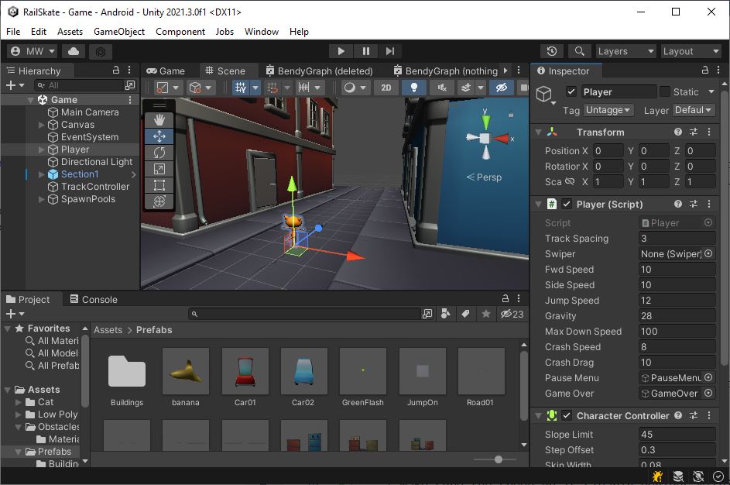
Task: Disable the Player (Script) component checkbox
Action: (x=567, y=205)
